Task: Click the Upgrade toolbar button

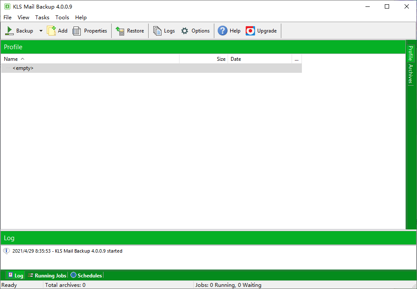Action: pos(261,31)
